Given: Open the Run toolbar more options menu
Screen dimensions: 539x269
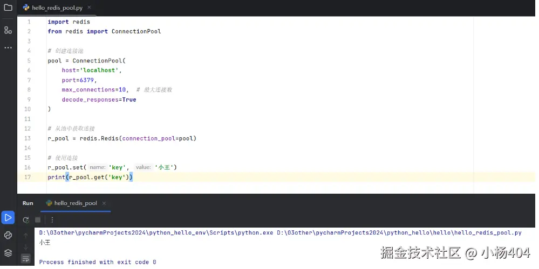Looking at the screenshot, I should pyautogui.click(x=52, y=220).
